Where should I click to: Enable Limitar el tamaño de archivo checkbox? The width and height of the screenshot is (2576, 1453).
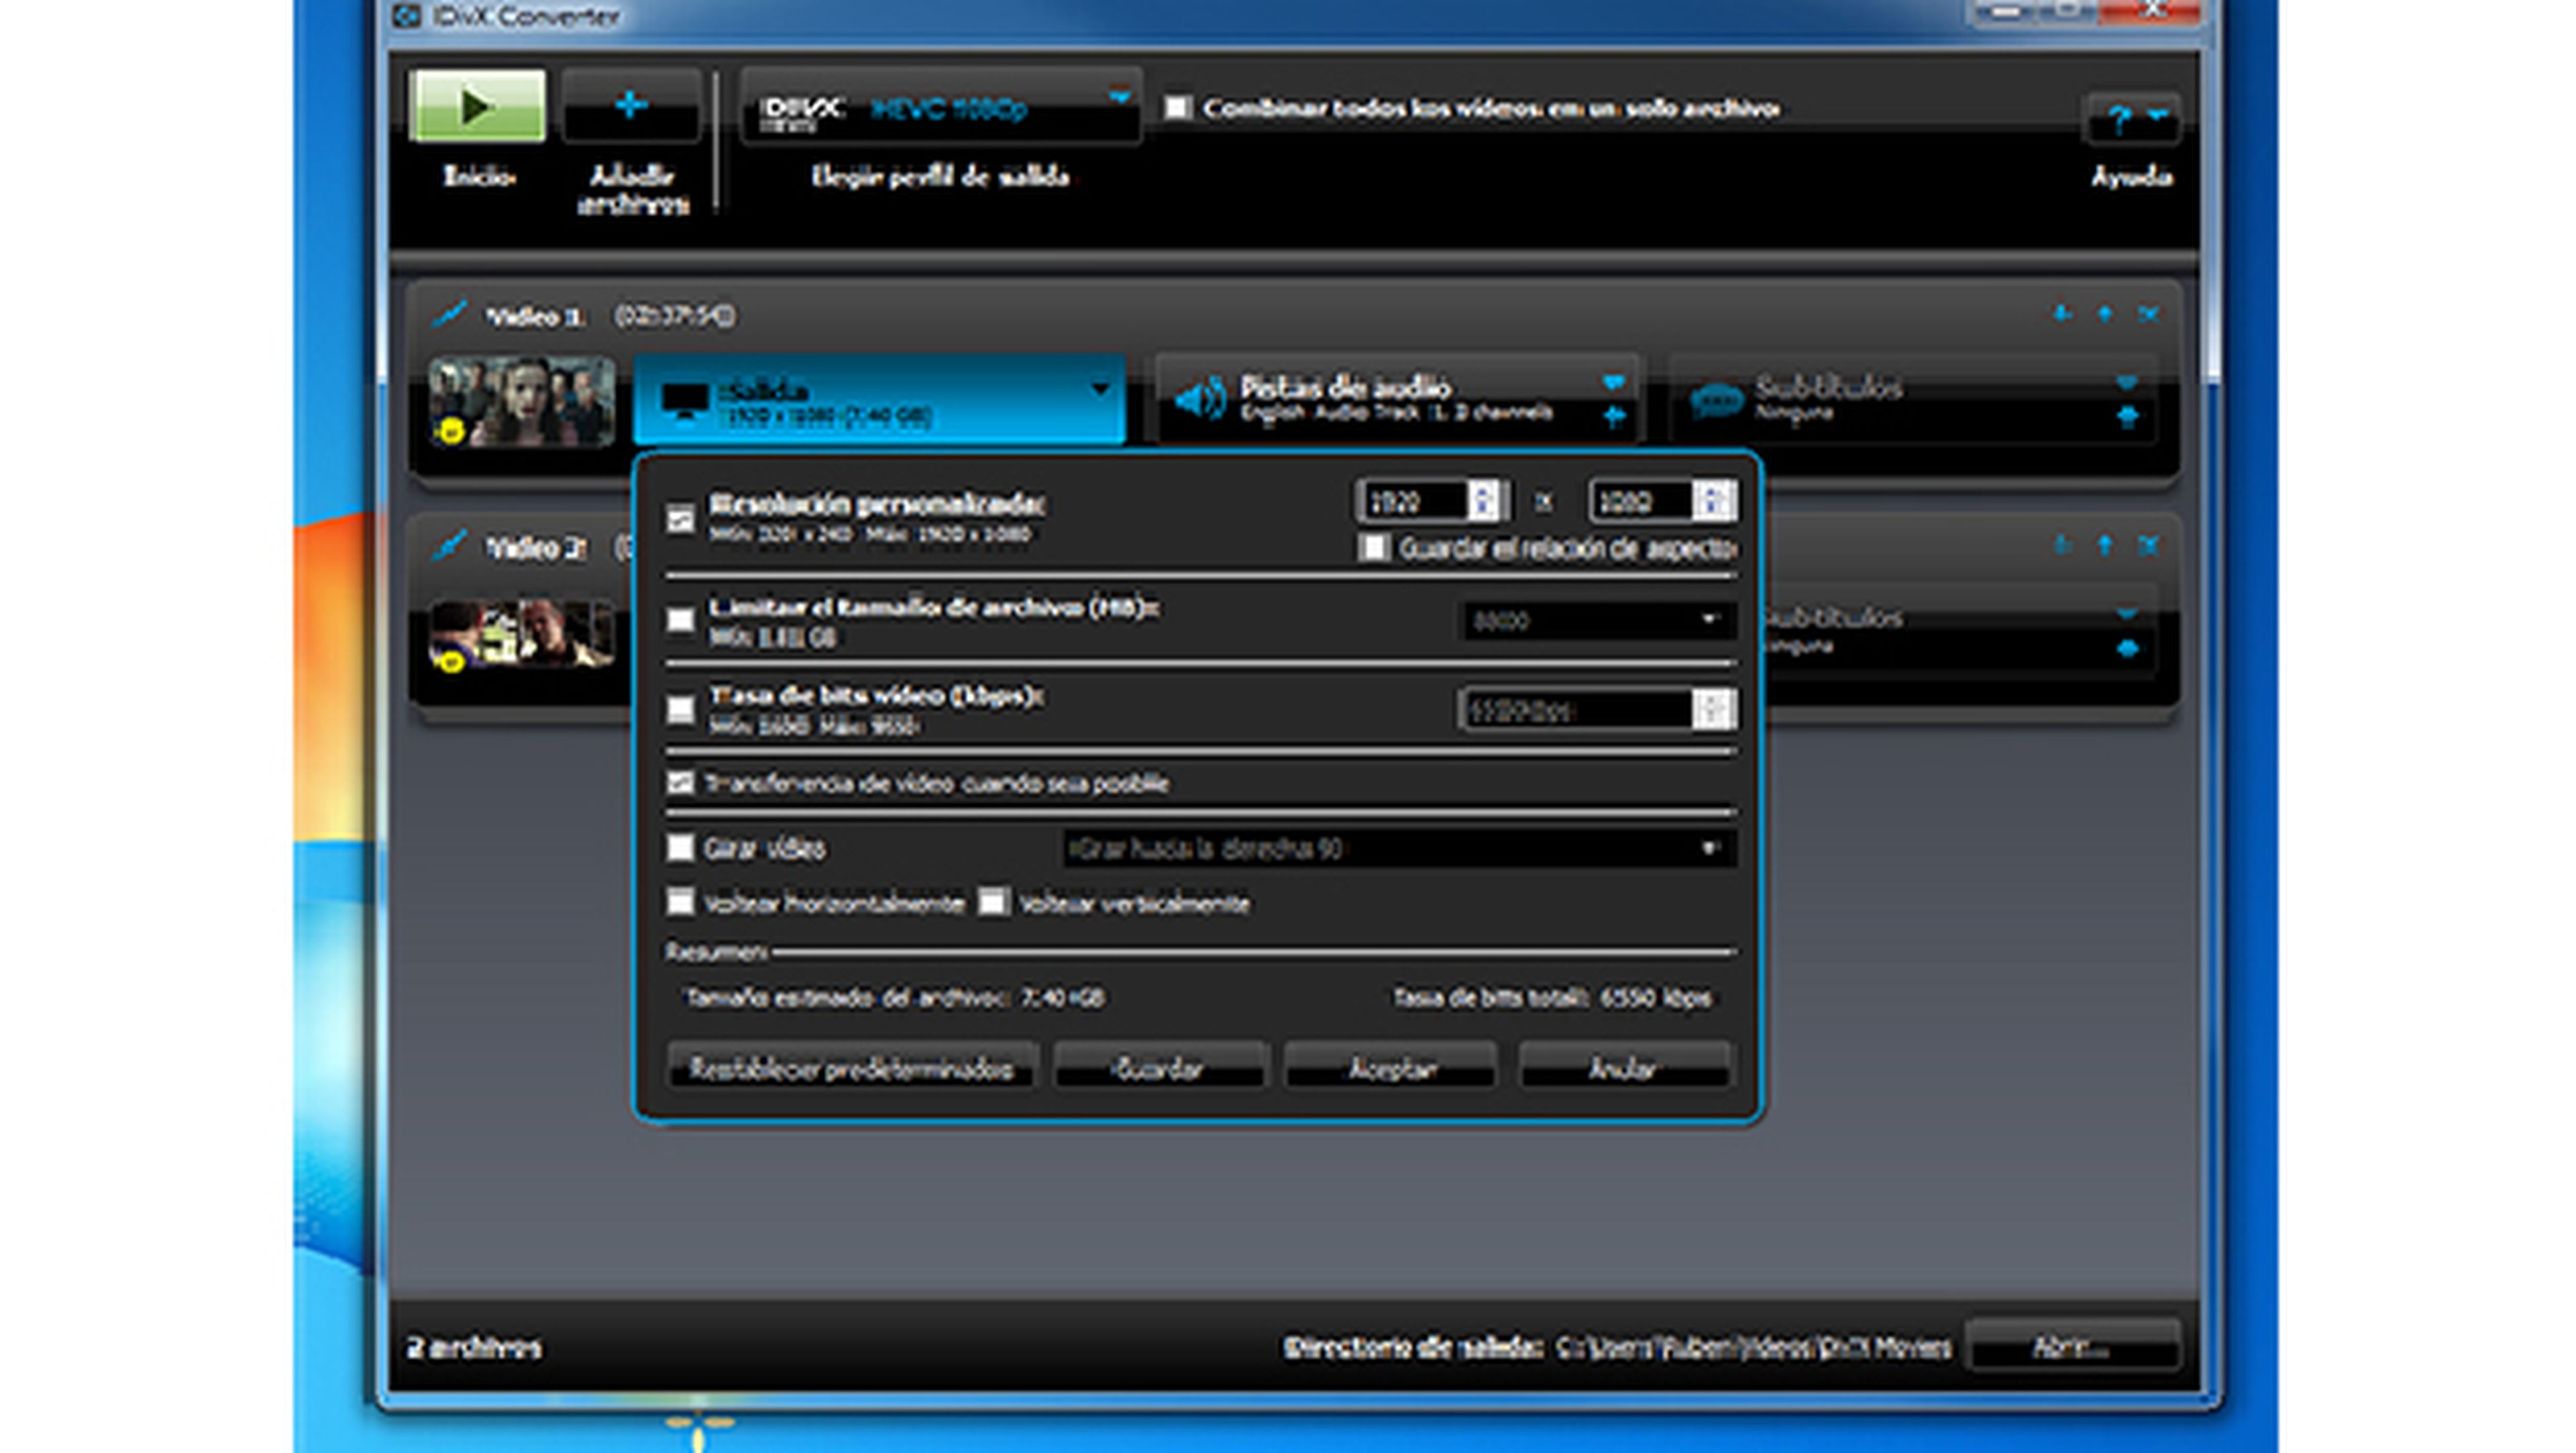tap(681, 620)
